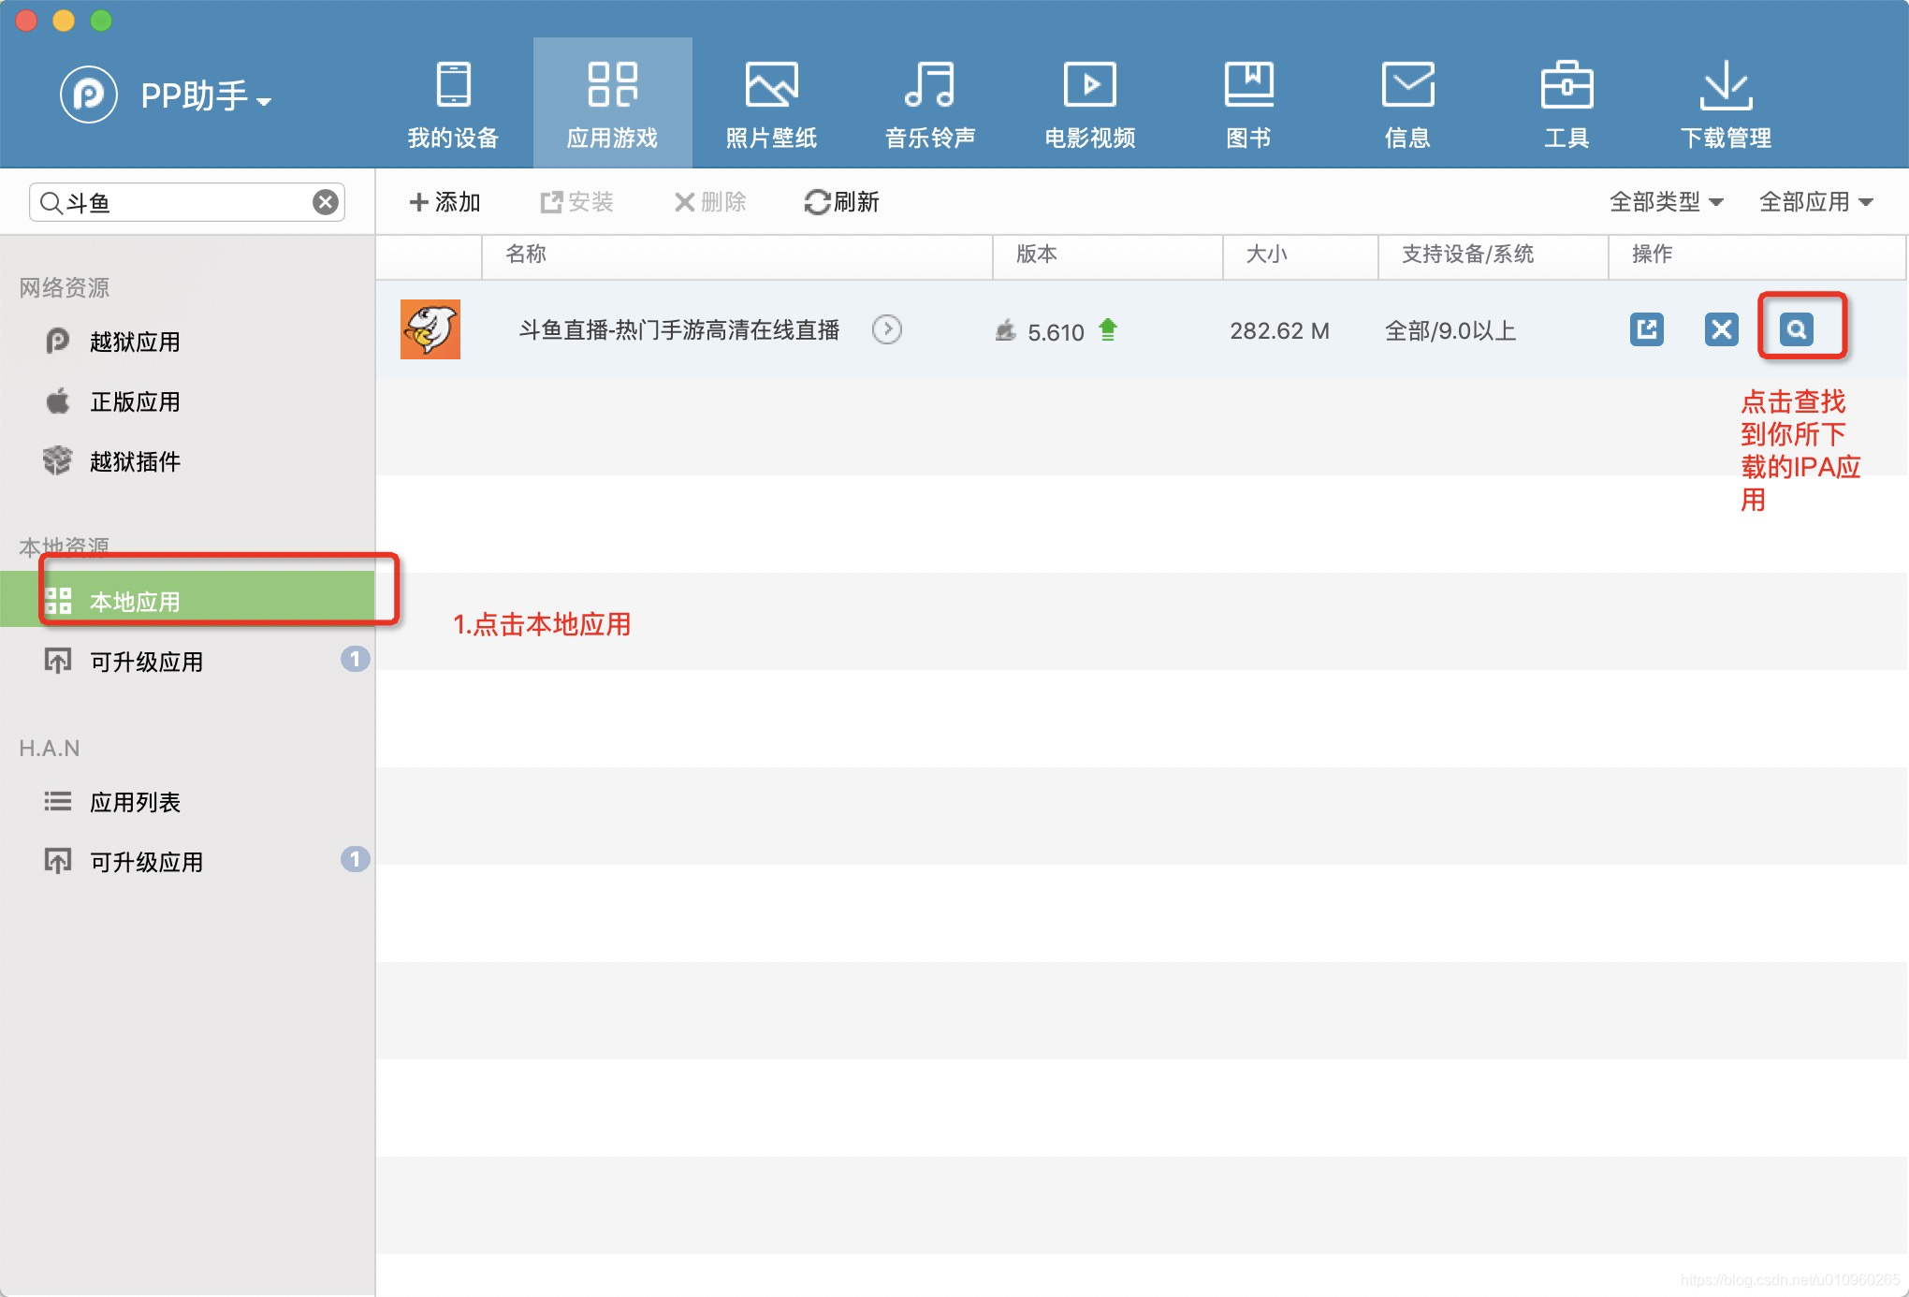Open 可升级应用 under 本地资源
Viewport: 1909px width, 1297px height.
pyautogui.click(x=187, y=662)
